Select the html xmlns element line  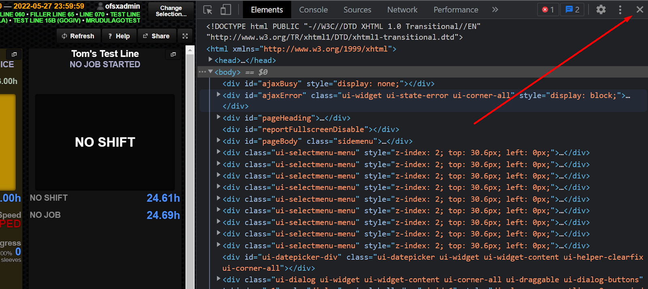point(301,49)
